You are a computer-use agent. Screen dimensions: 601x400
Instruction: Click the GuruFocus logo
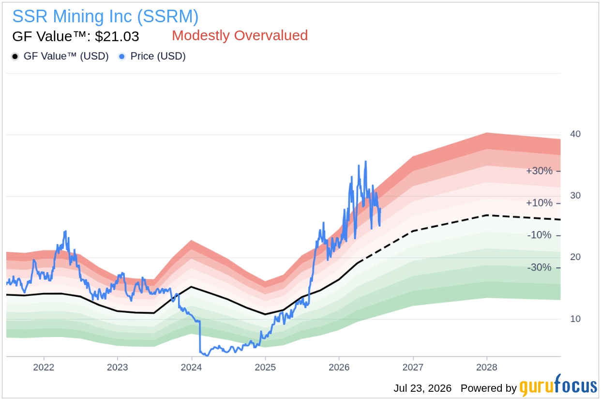pos(558,386)
